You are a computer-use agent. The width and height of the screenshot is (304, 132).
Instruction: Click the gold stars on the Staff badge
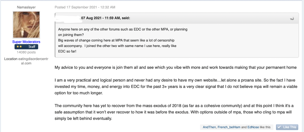19,47
